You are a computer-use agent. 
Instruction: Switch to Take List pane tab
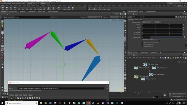tap(141, 11)
